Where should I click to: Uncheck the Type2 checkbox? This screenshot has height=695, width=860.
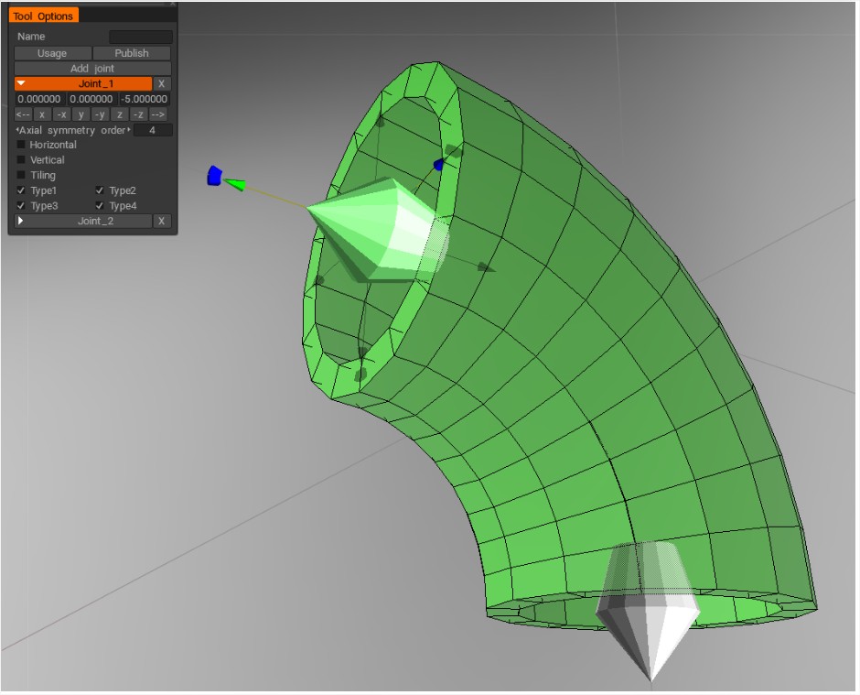[100, 190]
